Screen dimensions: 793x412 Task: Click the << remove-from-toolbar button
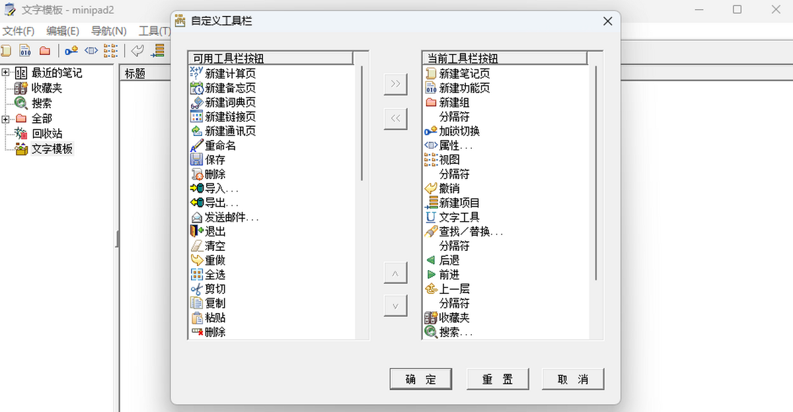(x=395, y=118)
